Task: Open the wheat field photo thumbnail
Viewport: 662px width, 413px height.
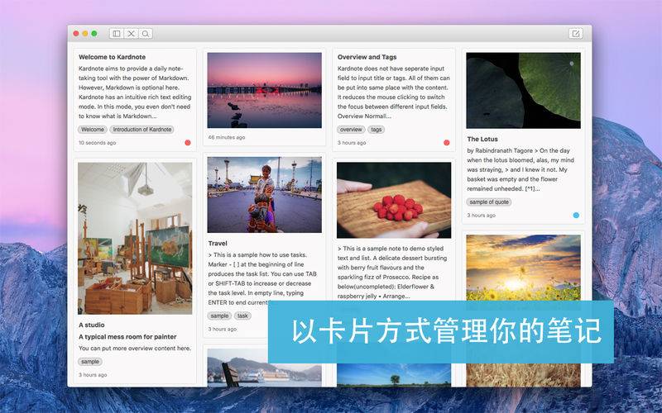Action: click(523, 375)
